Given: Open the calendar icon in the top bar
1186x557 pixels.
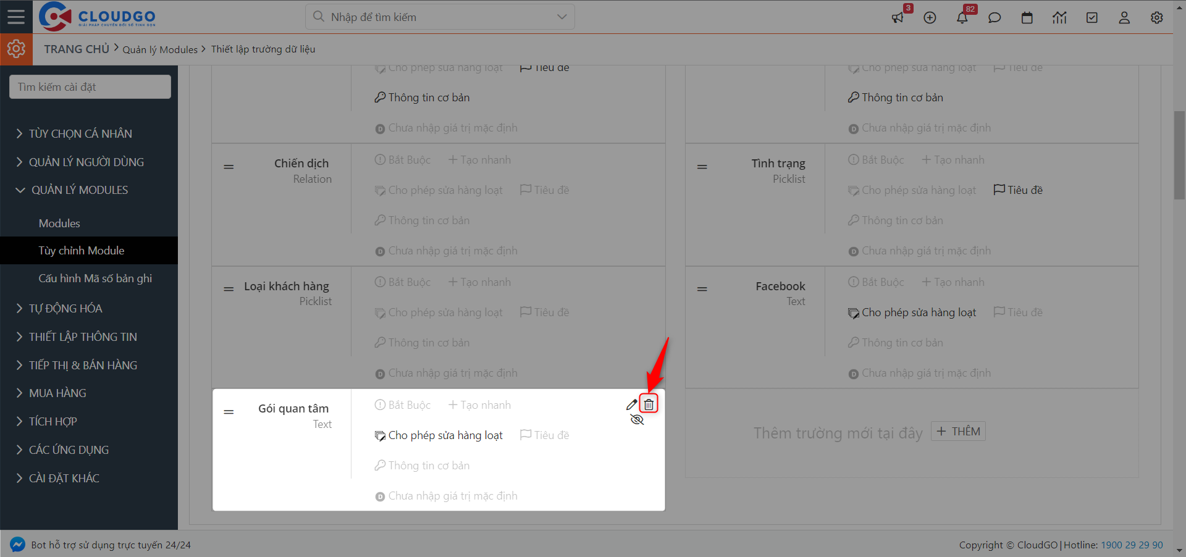Looking at the screenshot, I should point(1027,18).
